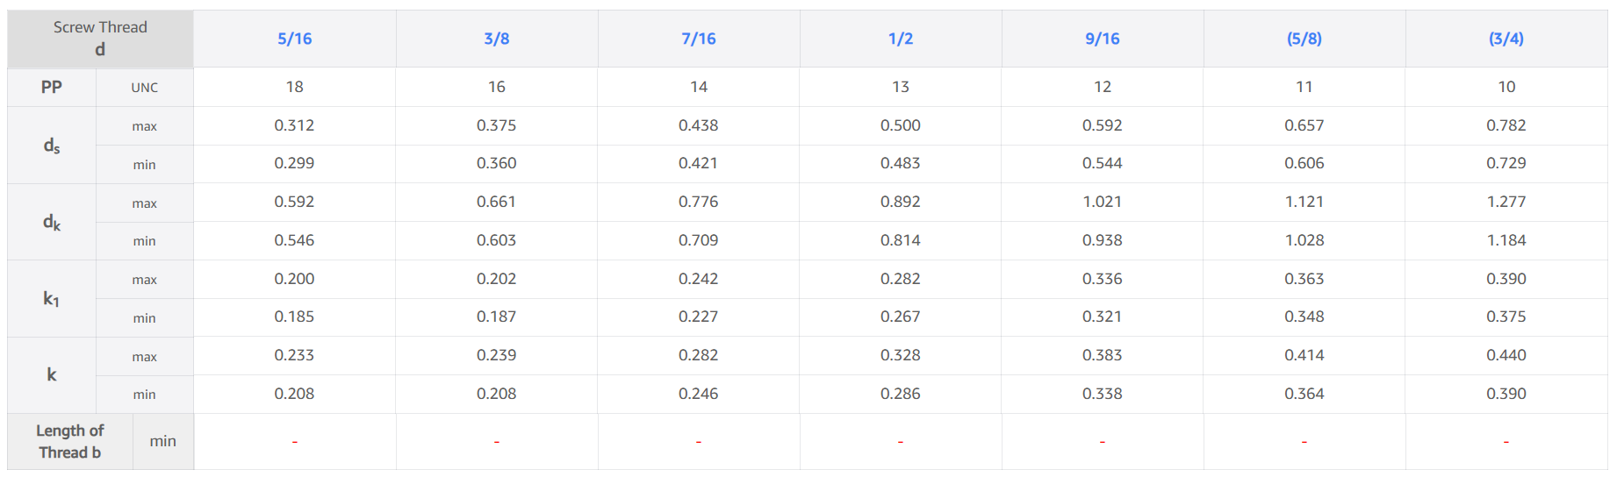Select the PP row label
1617x484 pixels.
click(x=52, y=87)
